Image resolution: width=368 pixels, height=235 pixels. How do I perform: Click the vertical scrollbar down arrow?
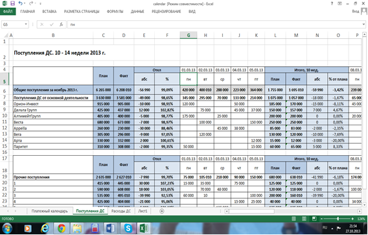coord(364,204)
